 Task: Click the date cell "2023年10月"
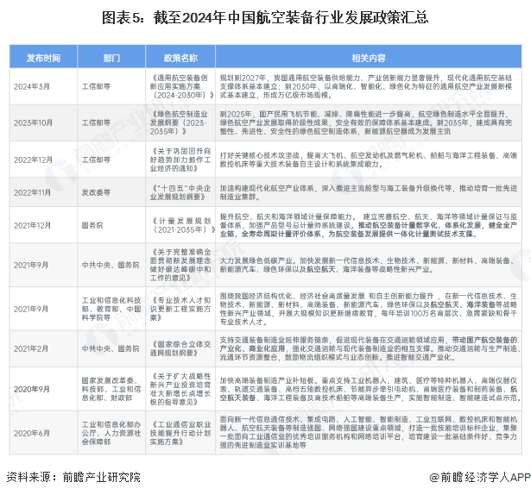point(33,122)
